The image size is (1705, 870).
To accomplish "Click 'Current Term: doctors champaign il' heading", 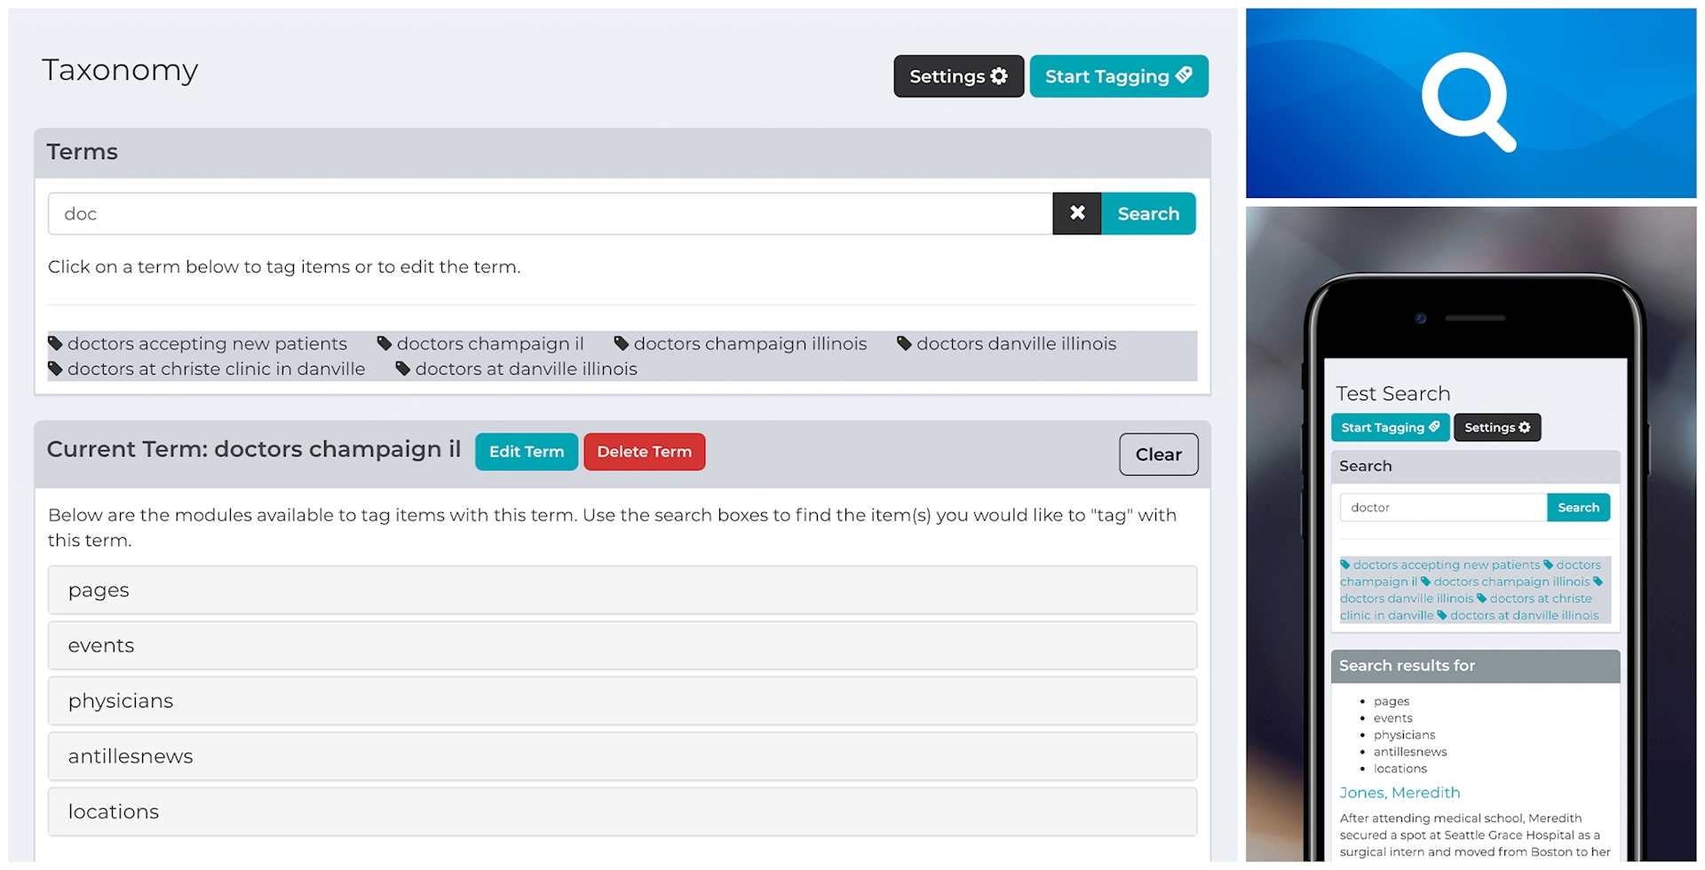I will 254,449.
